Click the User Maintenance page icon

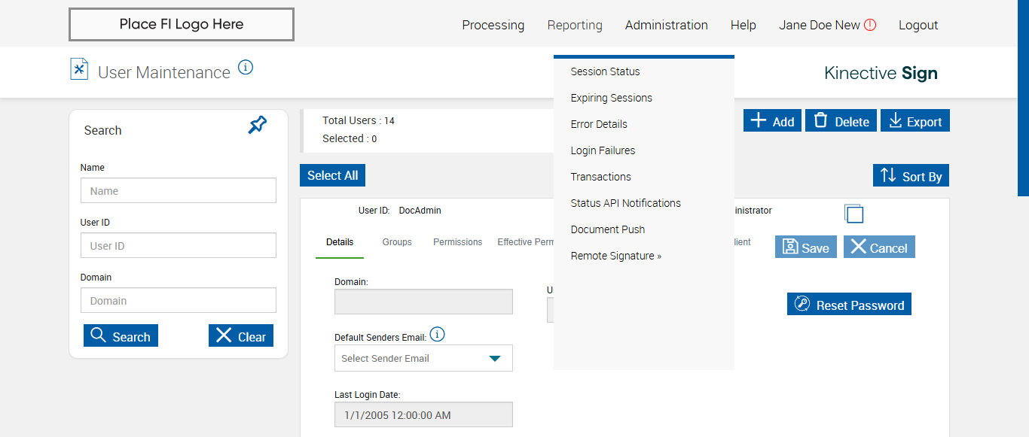click(x=79, y=69)
